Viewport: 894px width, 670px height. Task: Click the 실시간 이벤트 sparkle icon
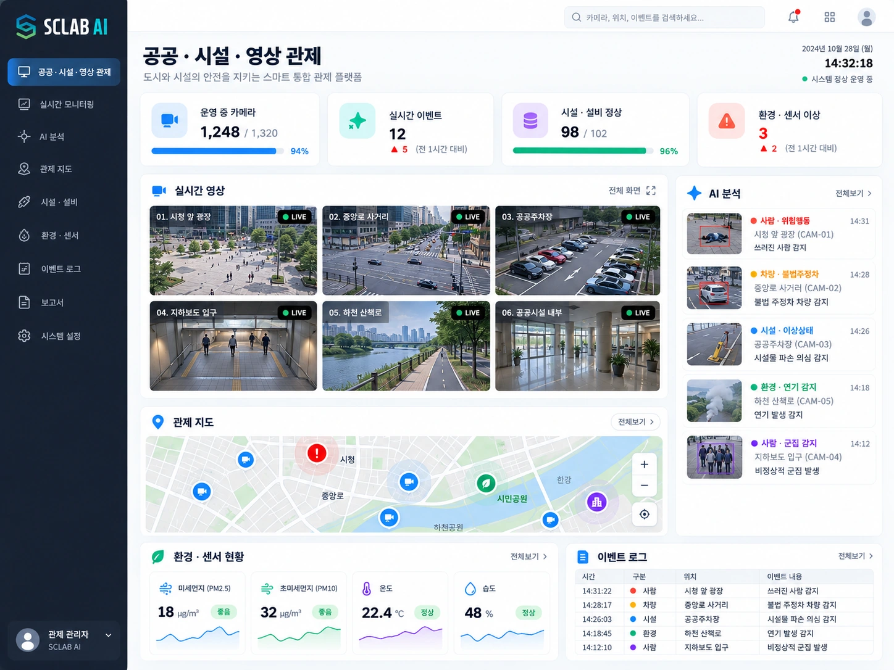357,121
